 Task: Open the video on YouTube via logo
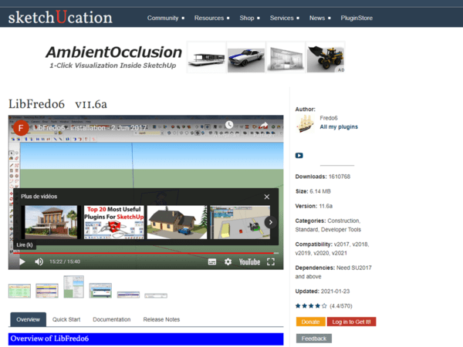pyautogui.click(x=249, y=261)
